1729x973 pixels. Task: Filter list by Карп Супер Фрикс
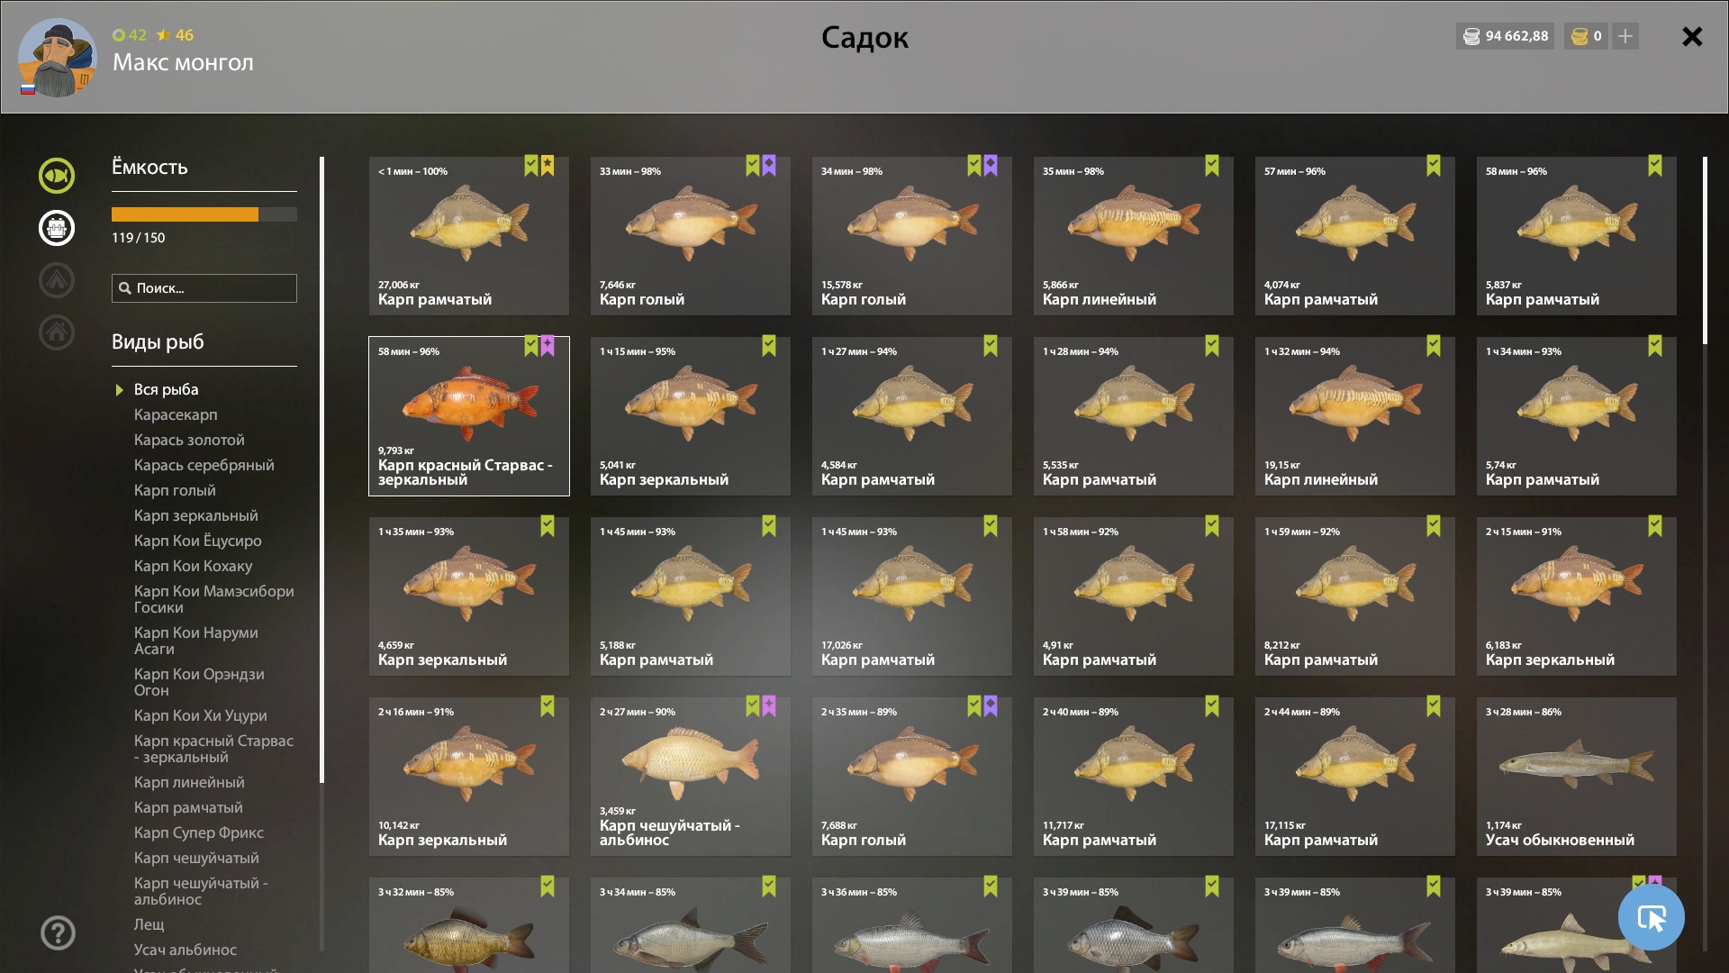coord(198,832)
